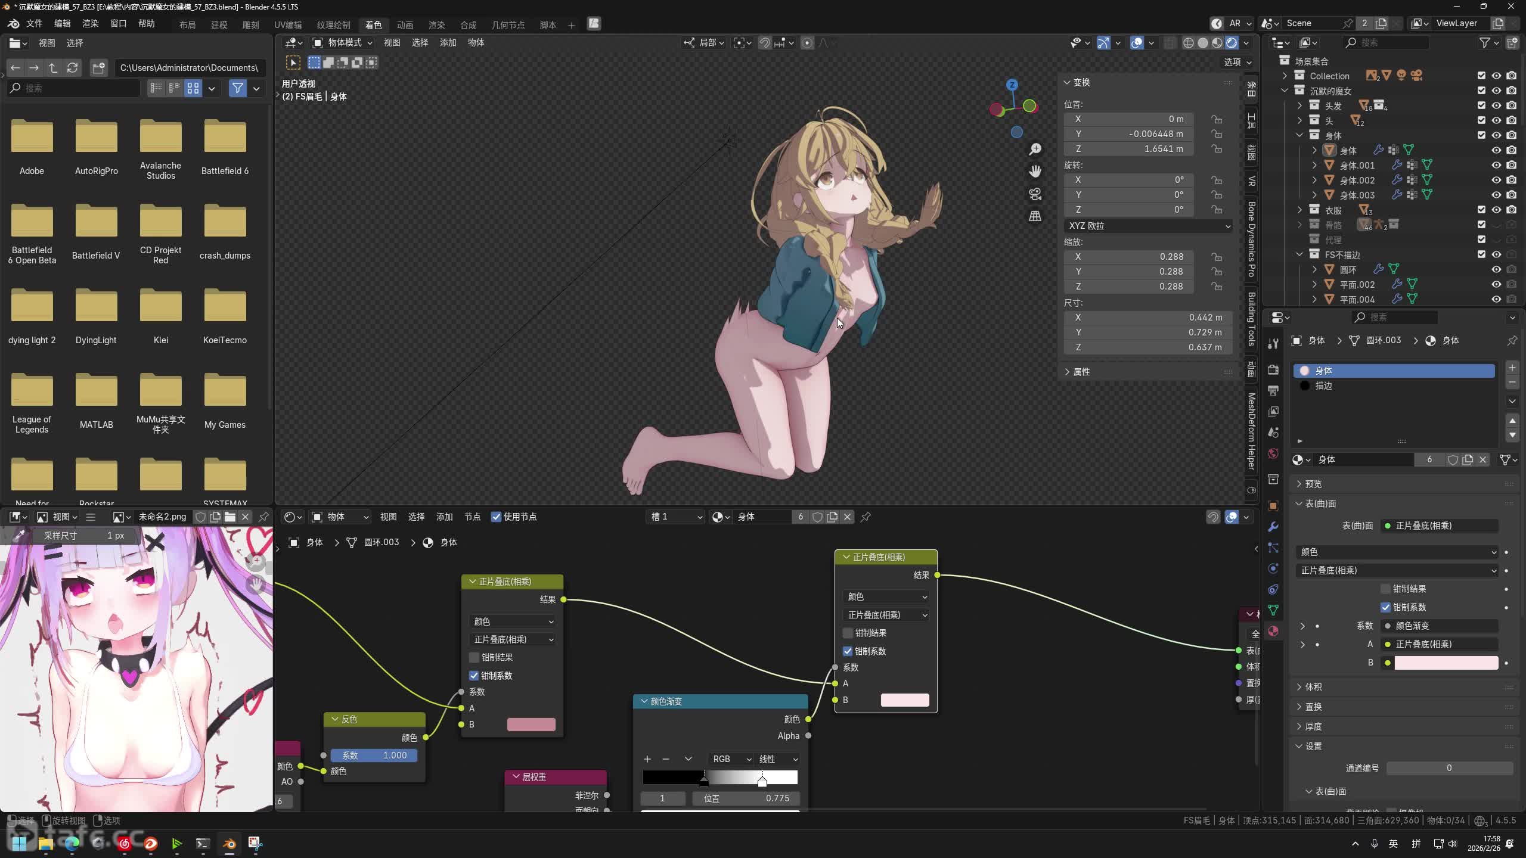Image resolution: width=1526 pixels, height=858 pixels.
Task: Click the pink B color swatch in properties
Action: click(1446, 663)
